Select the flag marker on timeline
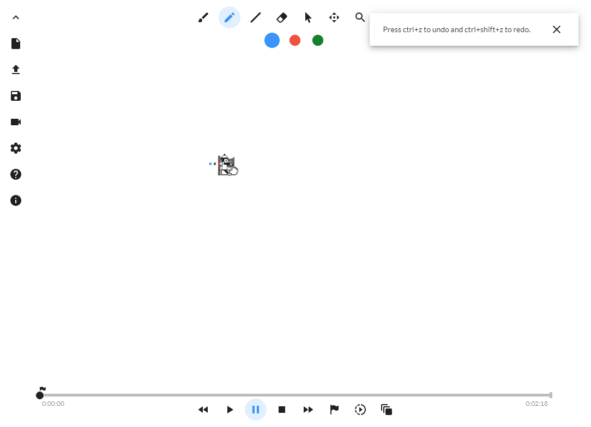Screen dimensions: 591x427 pos(43,389)
